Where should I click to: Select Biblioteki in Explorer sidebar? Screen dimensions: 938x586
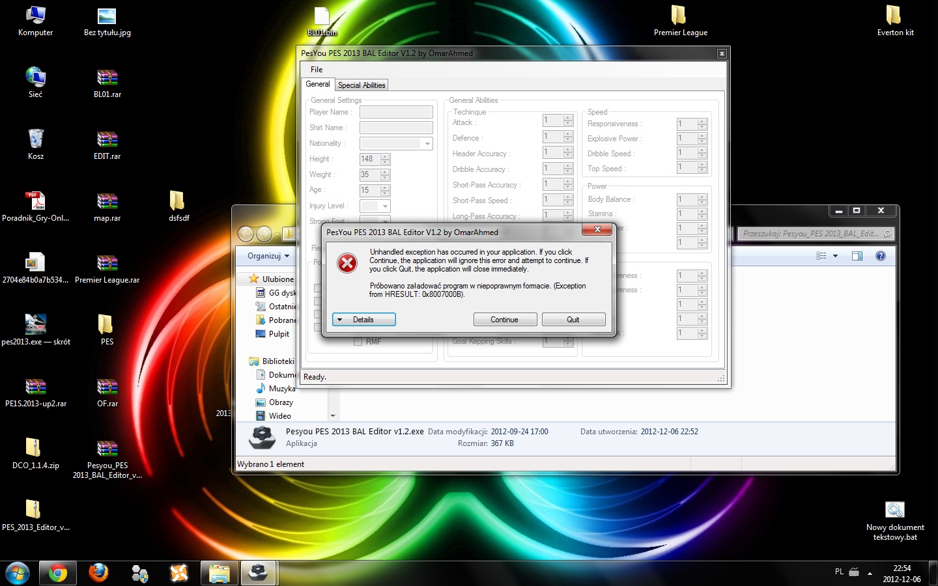tap(278, 361)
